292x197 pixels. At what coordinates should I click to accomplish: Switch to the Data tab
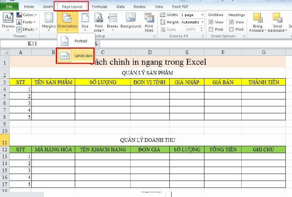tap(120, 7)
